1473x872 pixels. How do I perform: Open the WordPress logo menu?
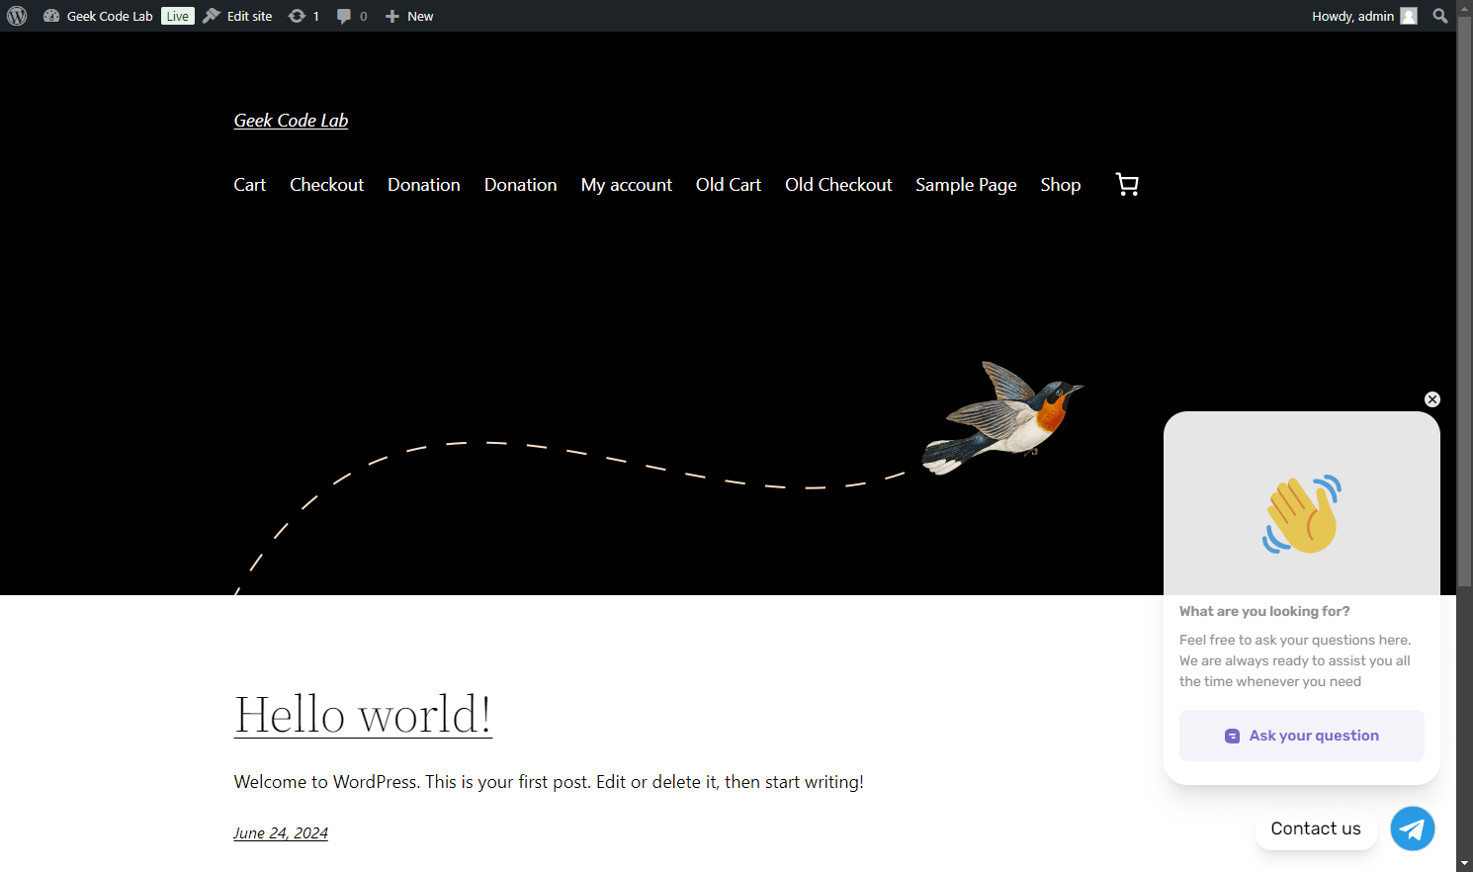(x=17, y=16)
